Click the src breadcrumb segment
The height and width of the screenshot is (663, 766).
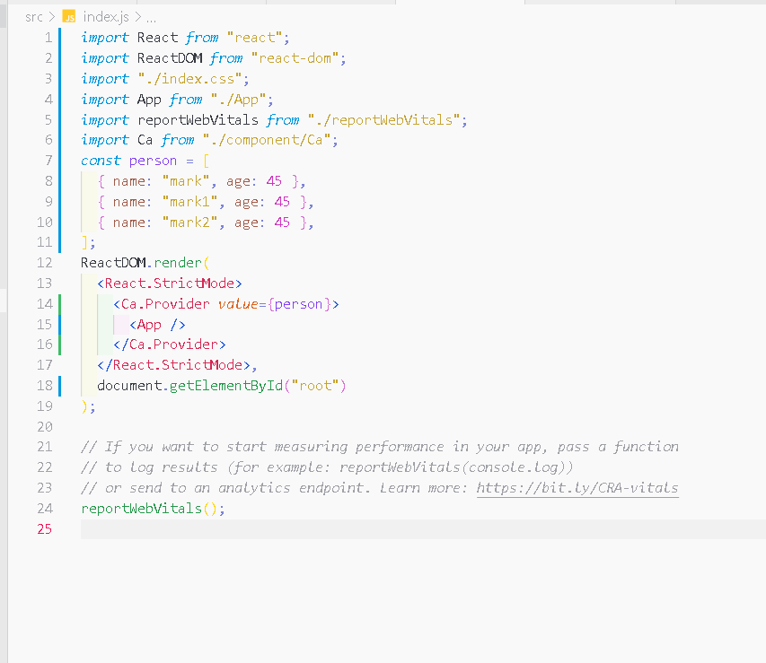pos(34,17)
